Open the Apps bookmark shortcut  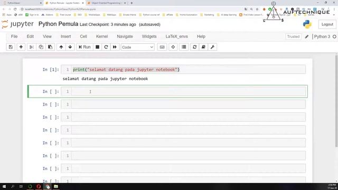(7, 15)
